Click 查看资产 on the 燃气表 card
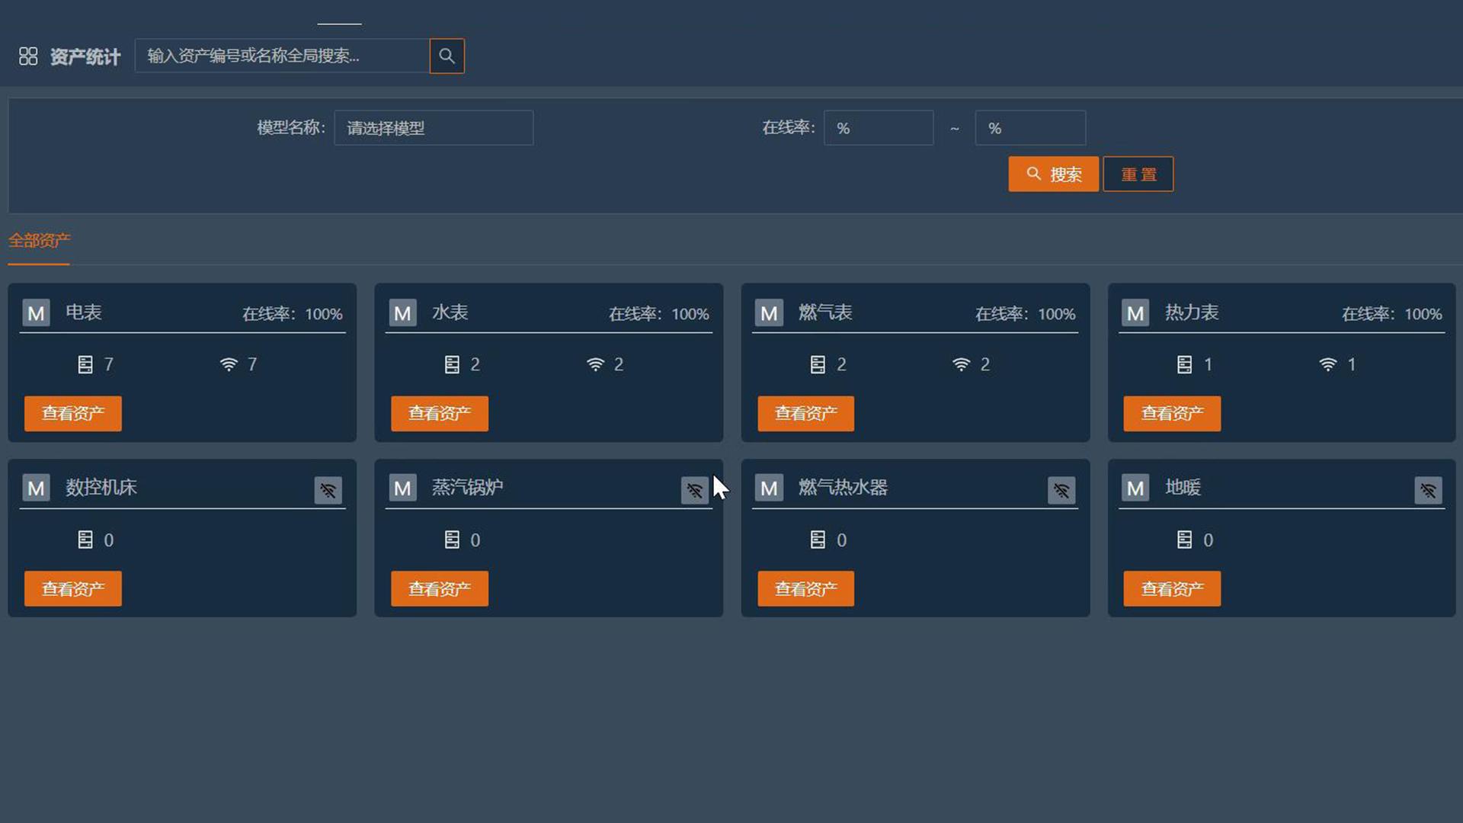The height and width of the screenshot is (823, 1463). point(805,414)
